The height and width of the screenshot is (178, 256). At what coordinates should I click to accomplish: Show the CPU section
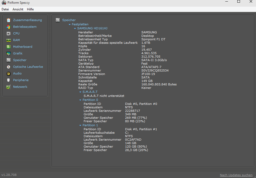[x=16, y=33]
